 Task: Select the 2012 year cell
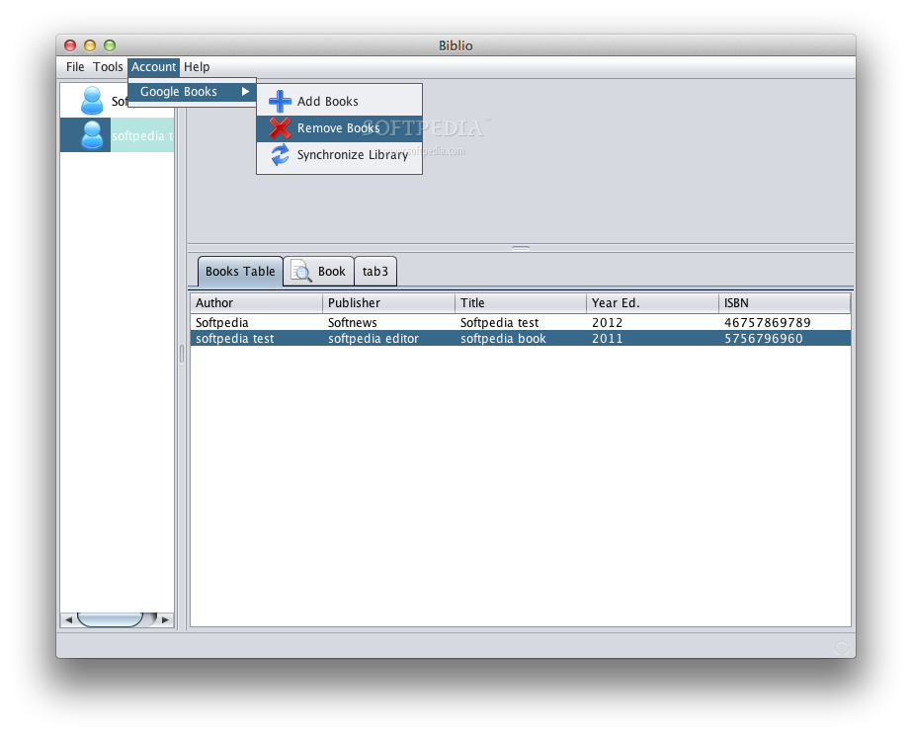652,323
